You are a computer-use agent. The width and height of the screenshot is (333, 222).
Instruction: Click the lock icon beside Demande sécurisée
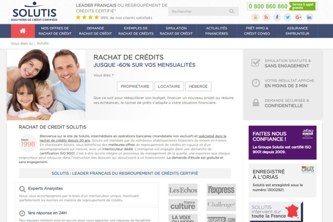256,103
